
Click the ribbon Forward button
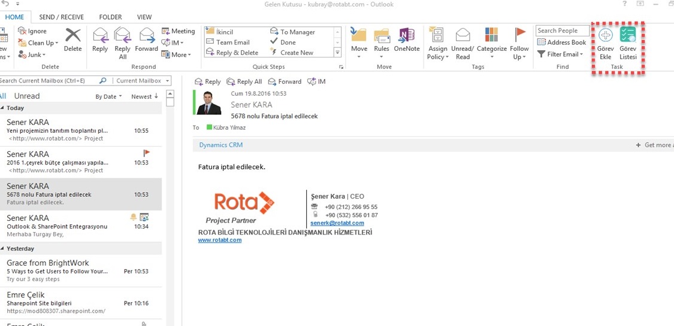coord(147,40)
